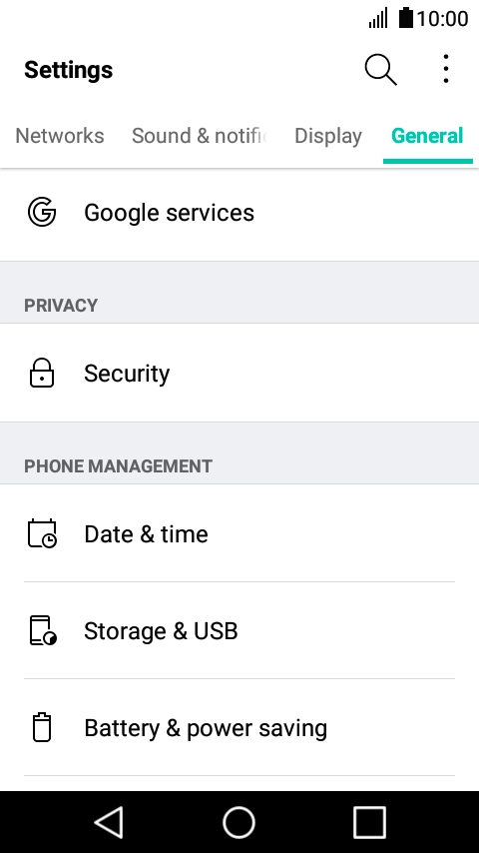Open Storage & USB settings
The height and width of the screenshot is (853, 479).
(239, 630)
